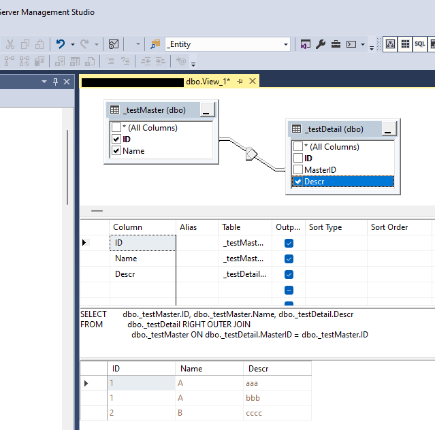Click the Specify Template Parameter Values icon
The height and width of the screenshot is (430, 435).
181,61
